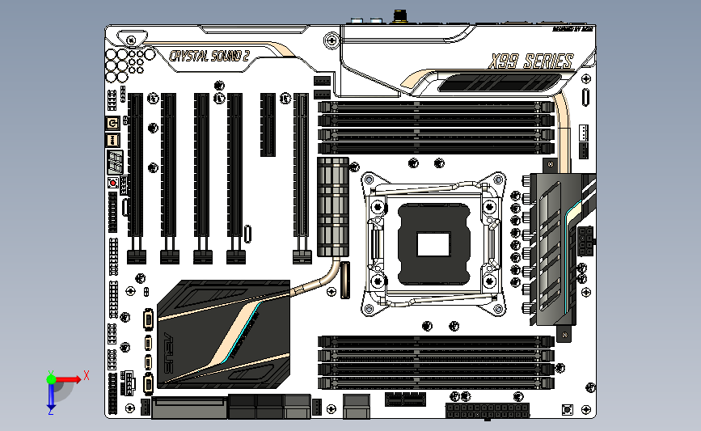The width and height of the screenshot is (701, 431).
Task: Pick the white opening in the CPU socket center
Action: click(433, 244)
